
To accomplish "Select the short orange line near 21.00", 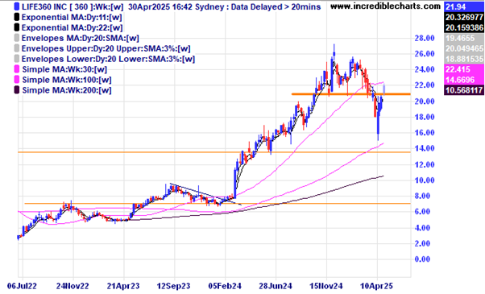I will 351,94.
